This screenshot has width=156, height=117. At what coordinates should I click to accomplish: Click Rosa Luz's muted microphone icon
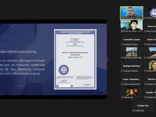(x=145, y=31)
